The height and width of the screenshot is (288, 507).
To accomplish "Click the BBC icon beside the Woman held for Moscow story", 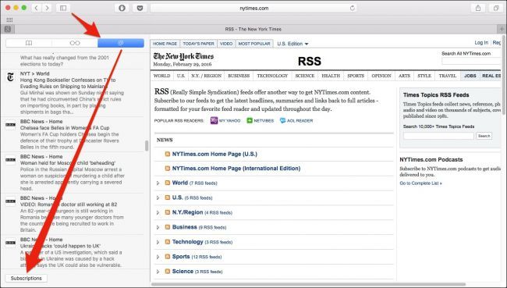I will (10, 159).
